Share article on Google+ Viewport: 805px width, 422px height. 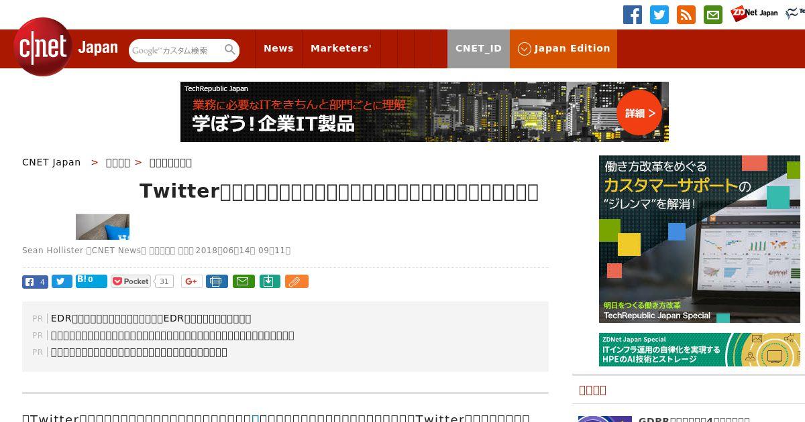click(x=192, y=281)
